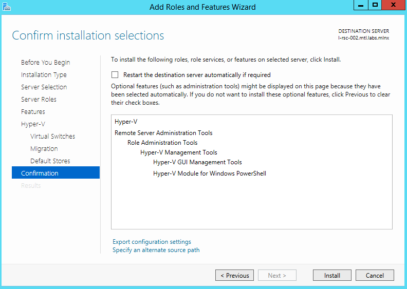
Task: Open the Virtual Switches page
Action: point(52,137)
